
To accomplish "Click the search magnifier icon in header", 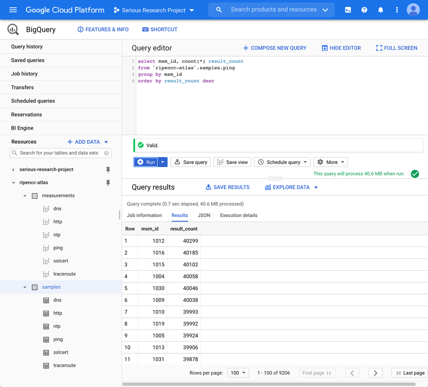I will 219,10.
